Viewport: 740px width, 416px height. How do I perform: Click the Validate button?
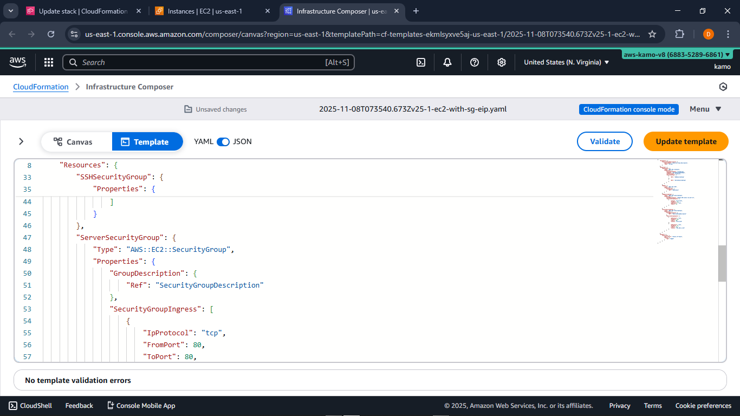(605, 141)
